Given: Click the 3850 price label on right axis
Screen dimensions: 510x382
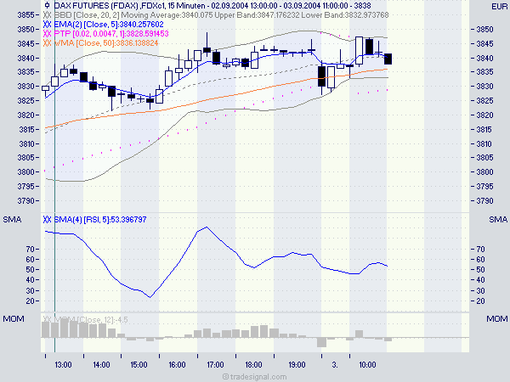Looking at the screenshot, I should pos(484,29).
